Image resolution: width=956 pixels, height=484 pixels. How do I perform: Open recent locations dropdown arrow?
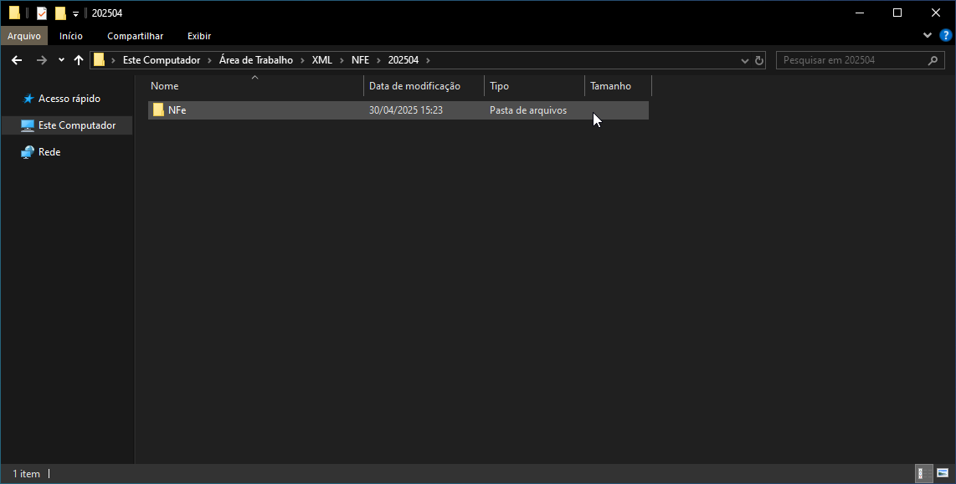[x=61, y=60]
